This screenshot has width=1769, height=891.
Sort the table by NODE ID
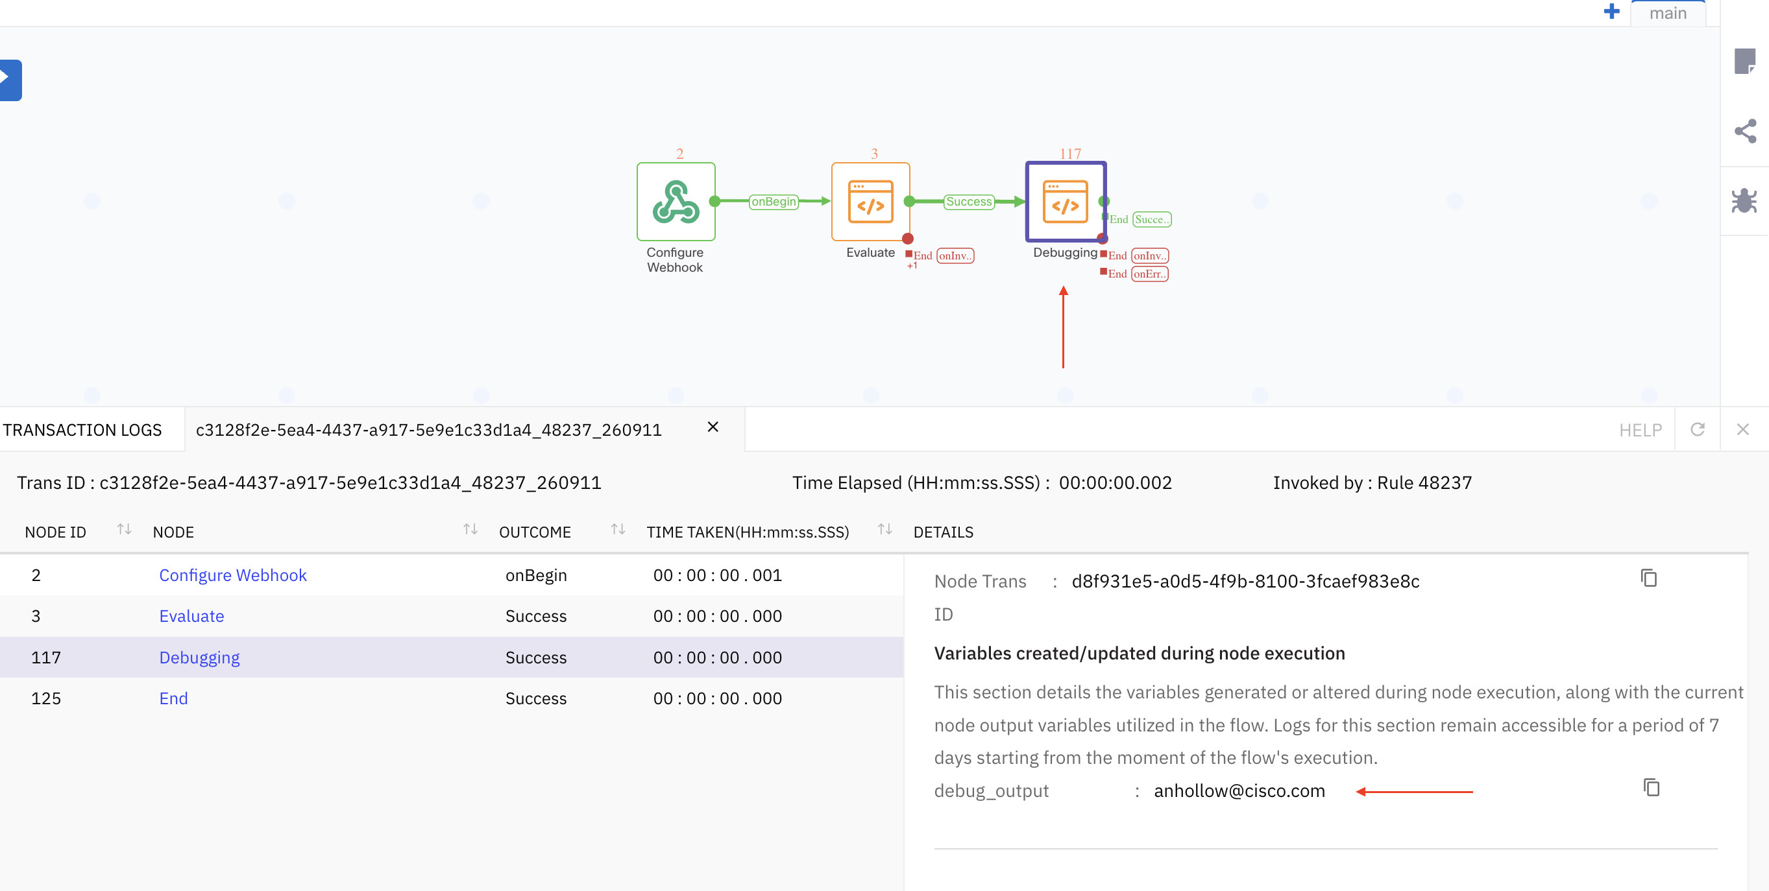click(x=123, y=530)
